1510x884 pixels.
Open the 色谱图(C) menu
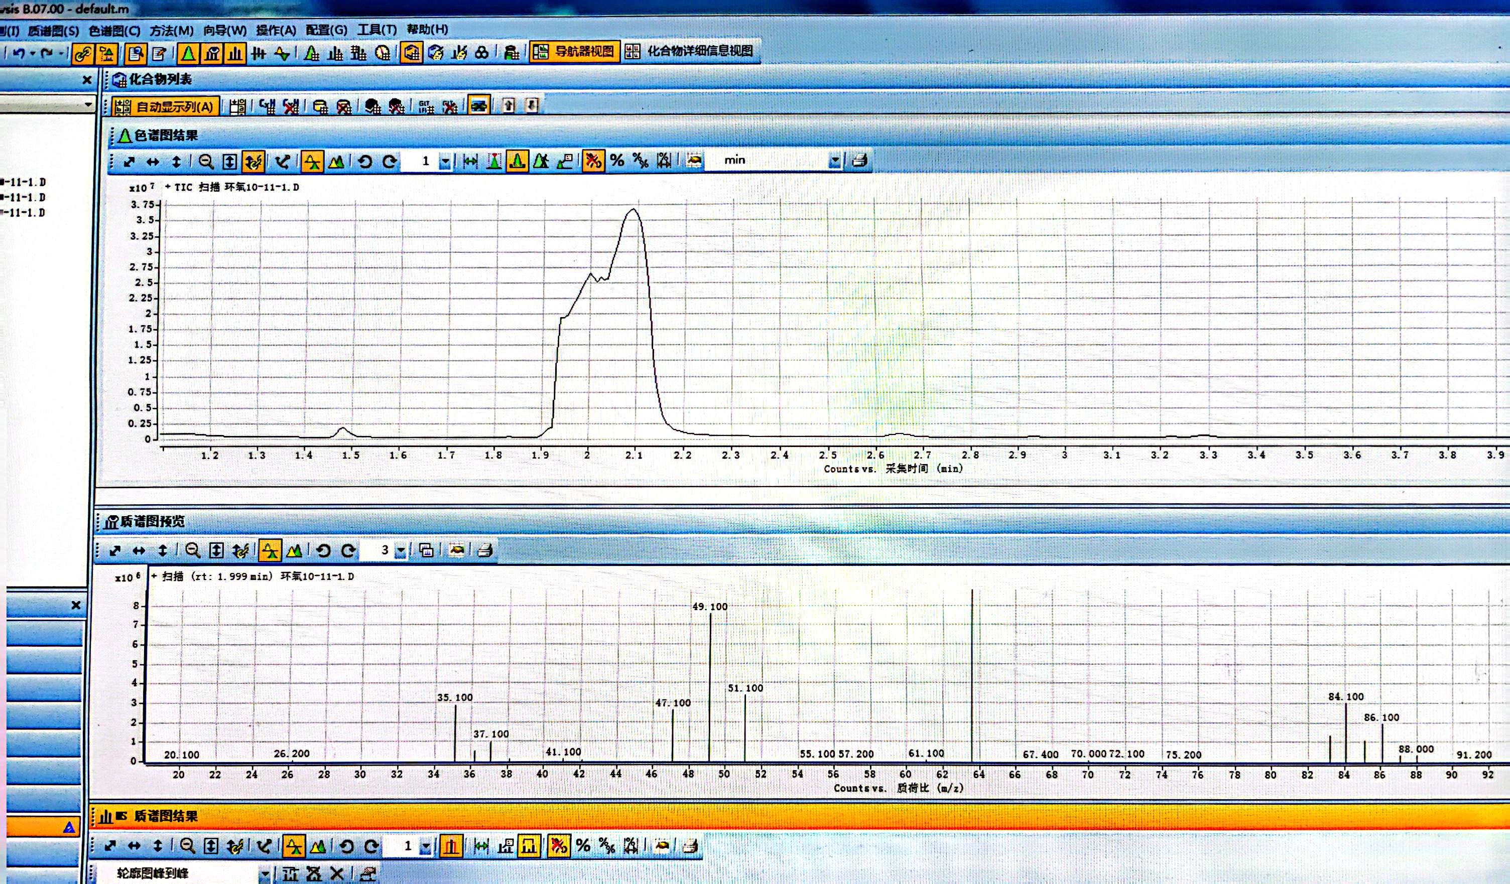114,31
